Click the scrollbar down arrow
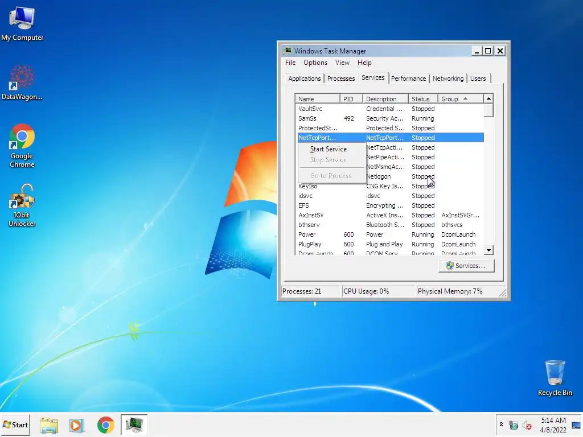 (488, 250)
